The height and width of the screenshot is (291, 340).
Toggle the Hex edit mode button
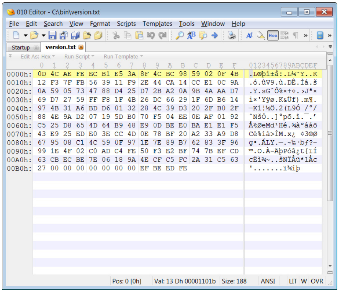point(273,35)
